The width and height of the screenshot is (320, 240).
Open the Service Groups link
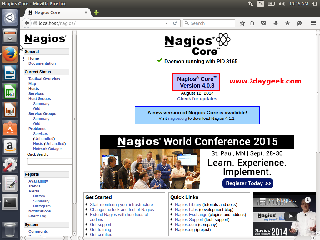click(x=42, y=114)
